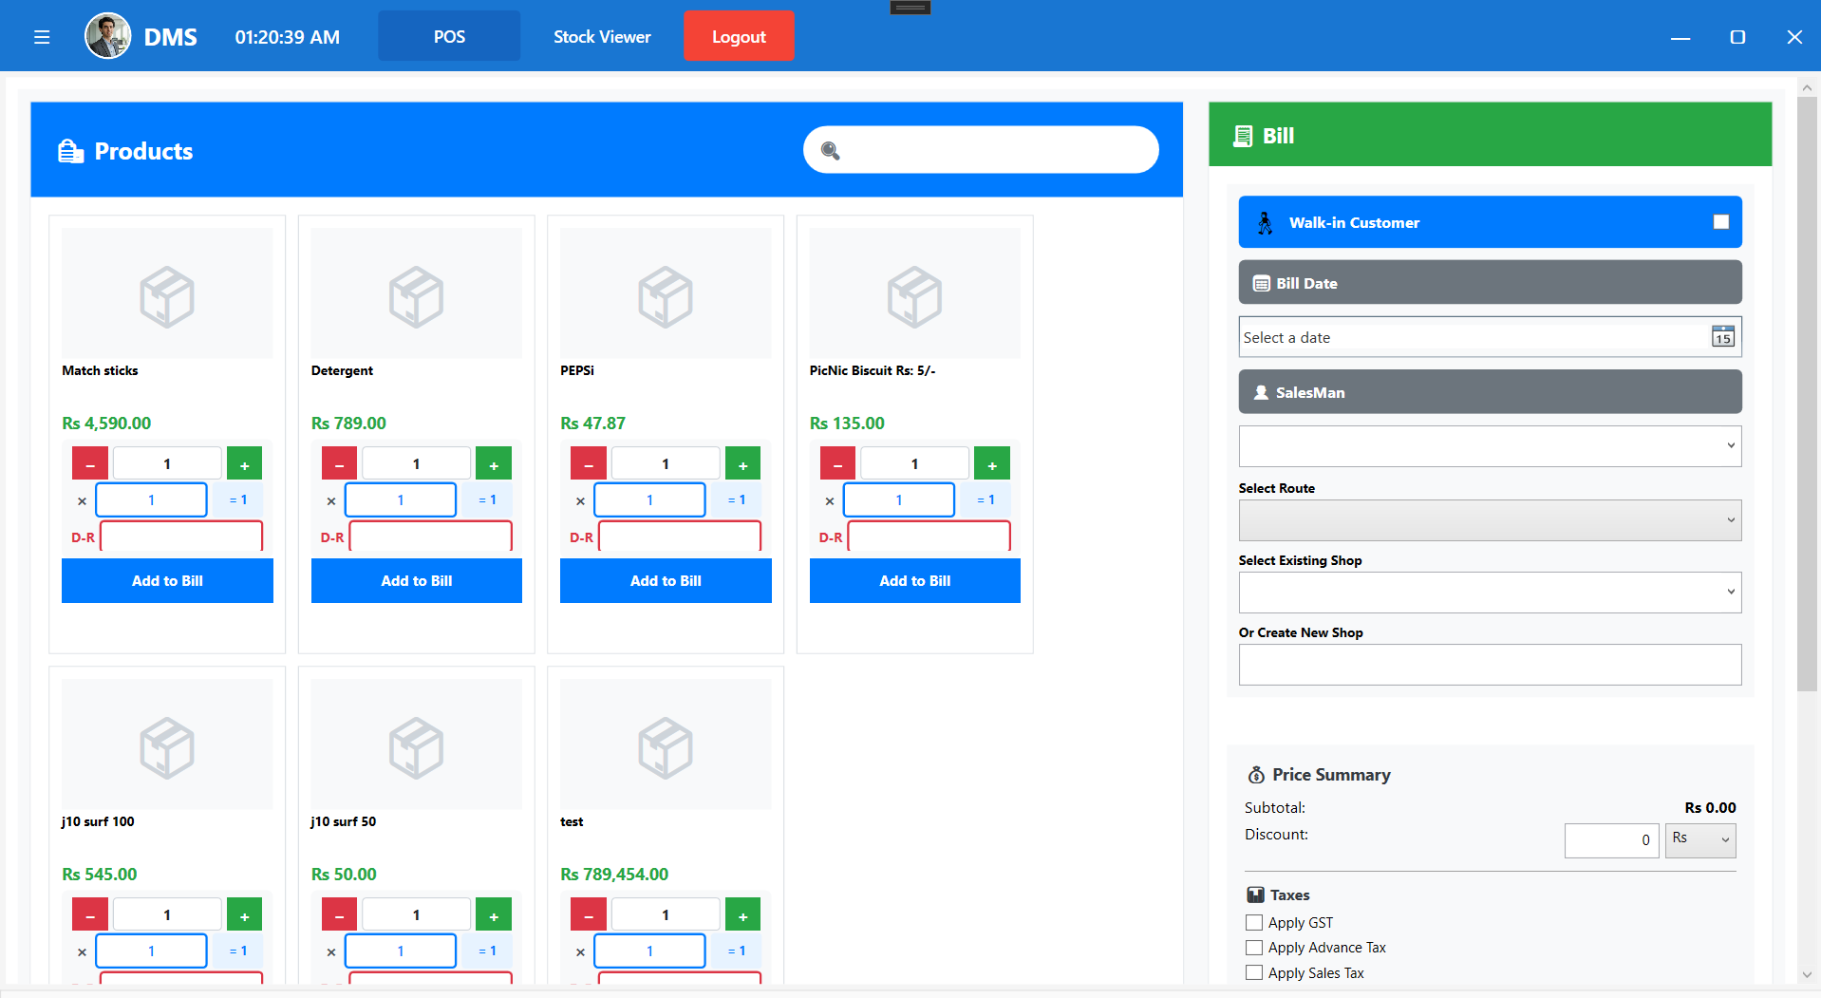Click the vertical scrollbar thumb

1807,394
